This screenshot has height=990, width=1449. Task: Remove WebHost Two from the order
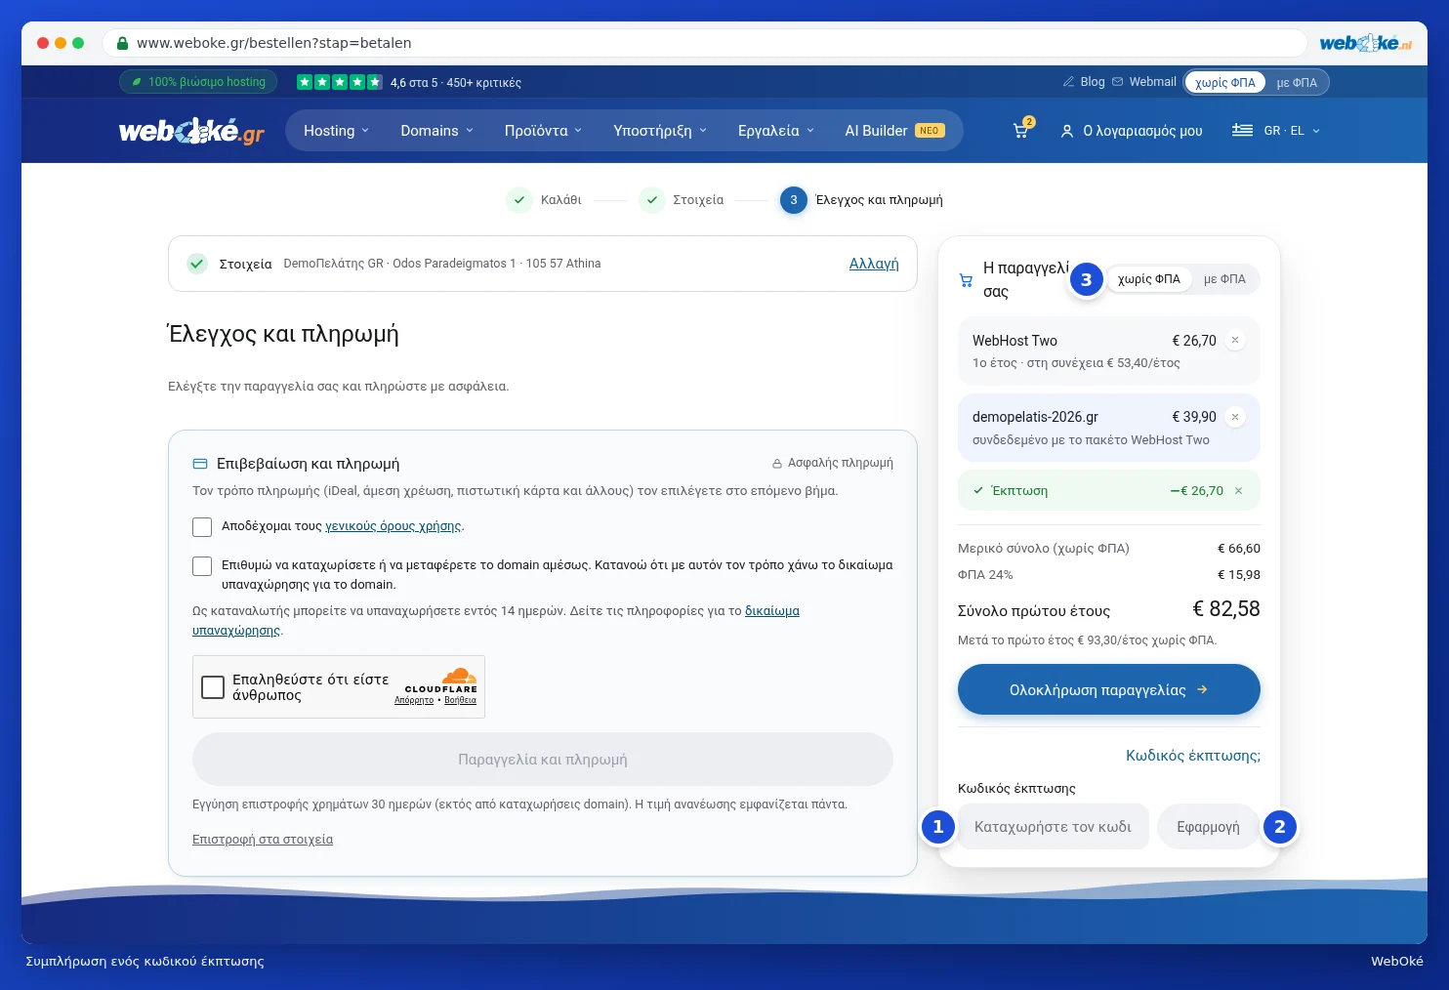(1235, 340)
